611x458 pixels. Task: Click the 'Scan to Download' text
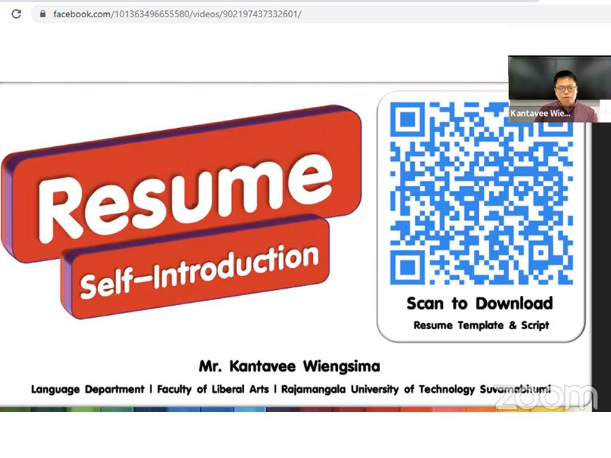480,304
